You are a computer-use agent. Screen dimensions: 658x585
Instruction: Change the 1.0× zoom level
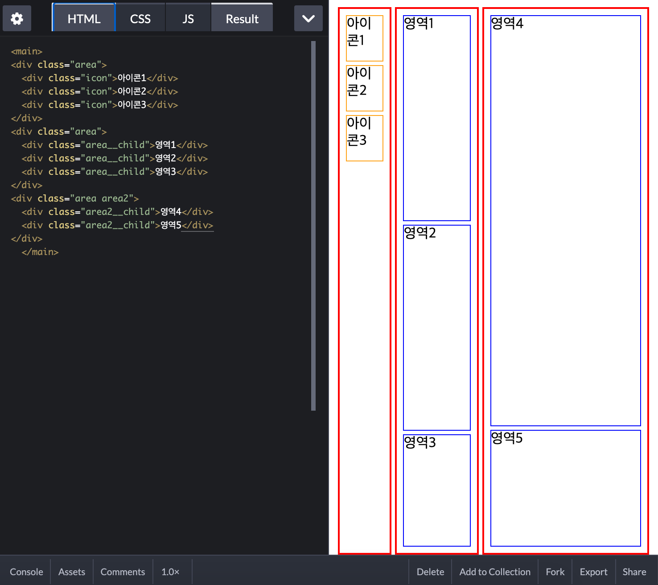pos(170,572)
